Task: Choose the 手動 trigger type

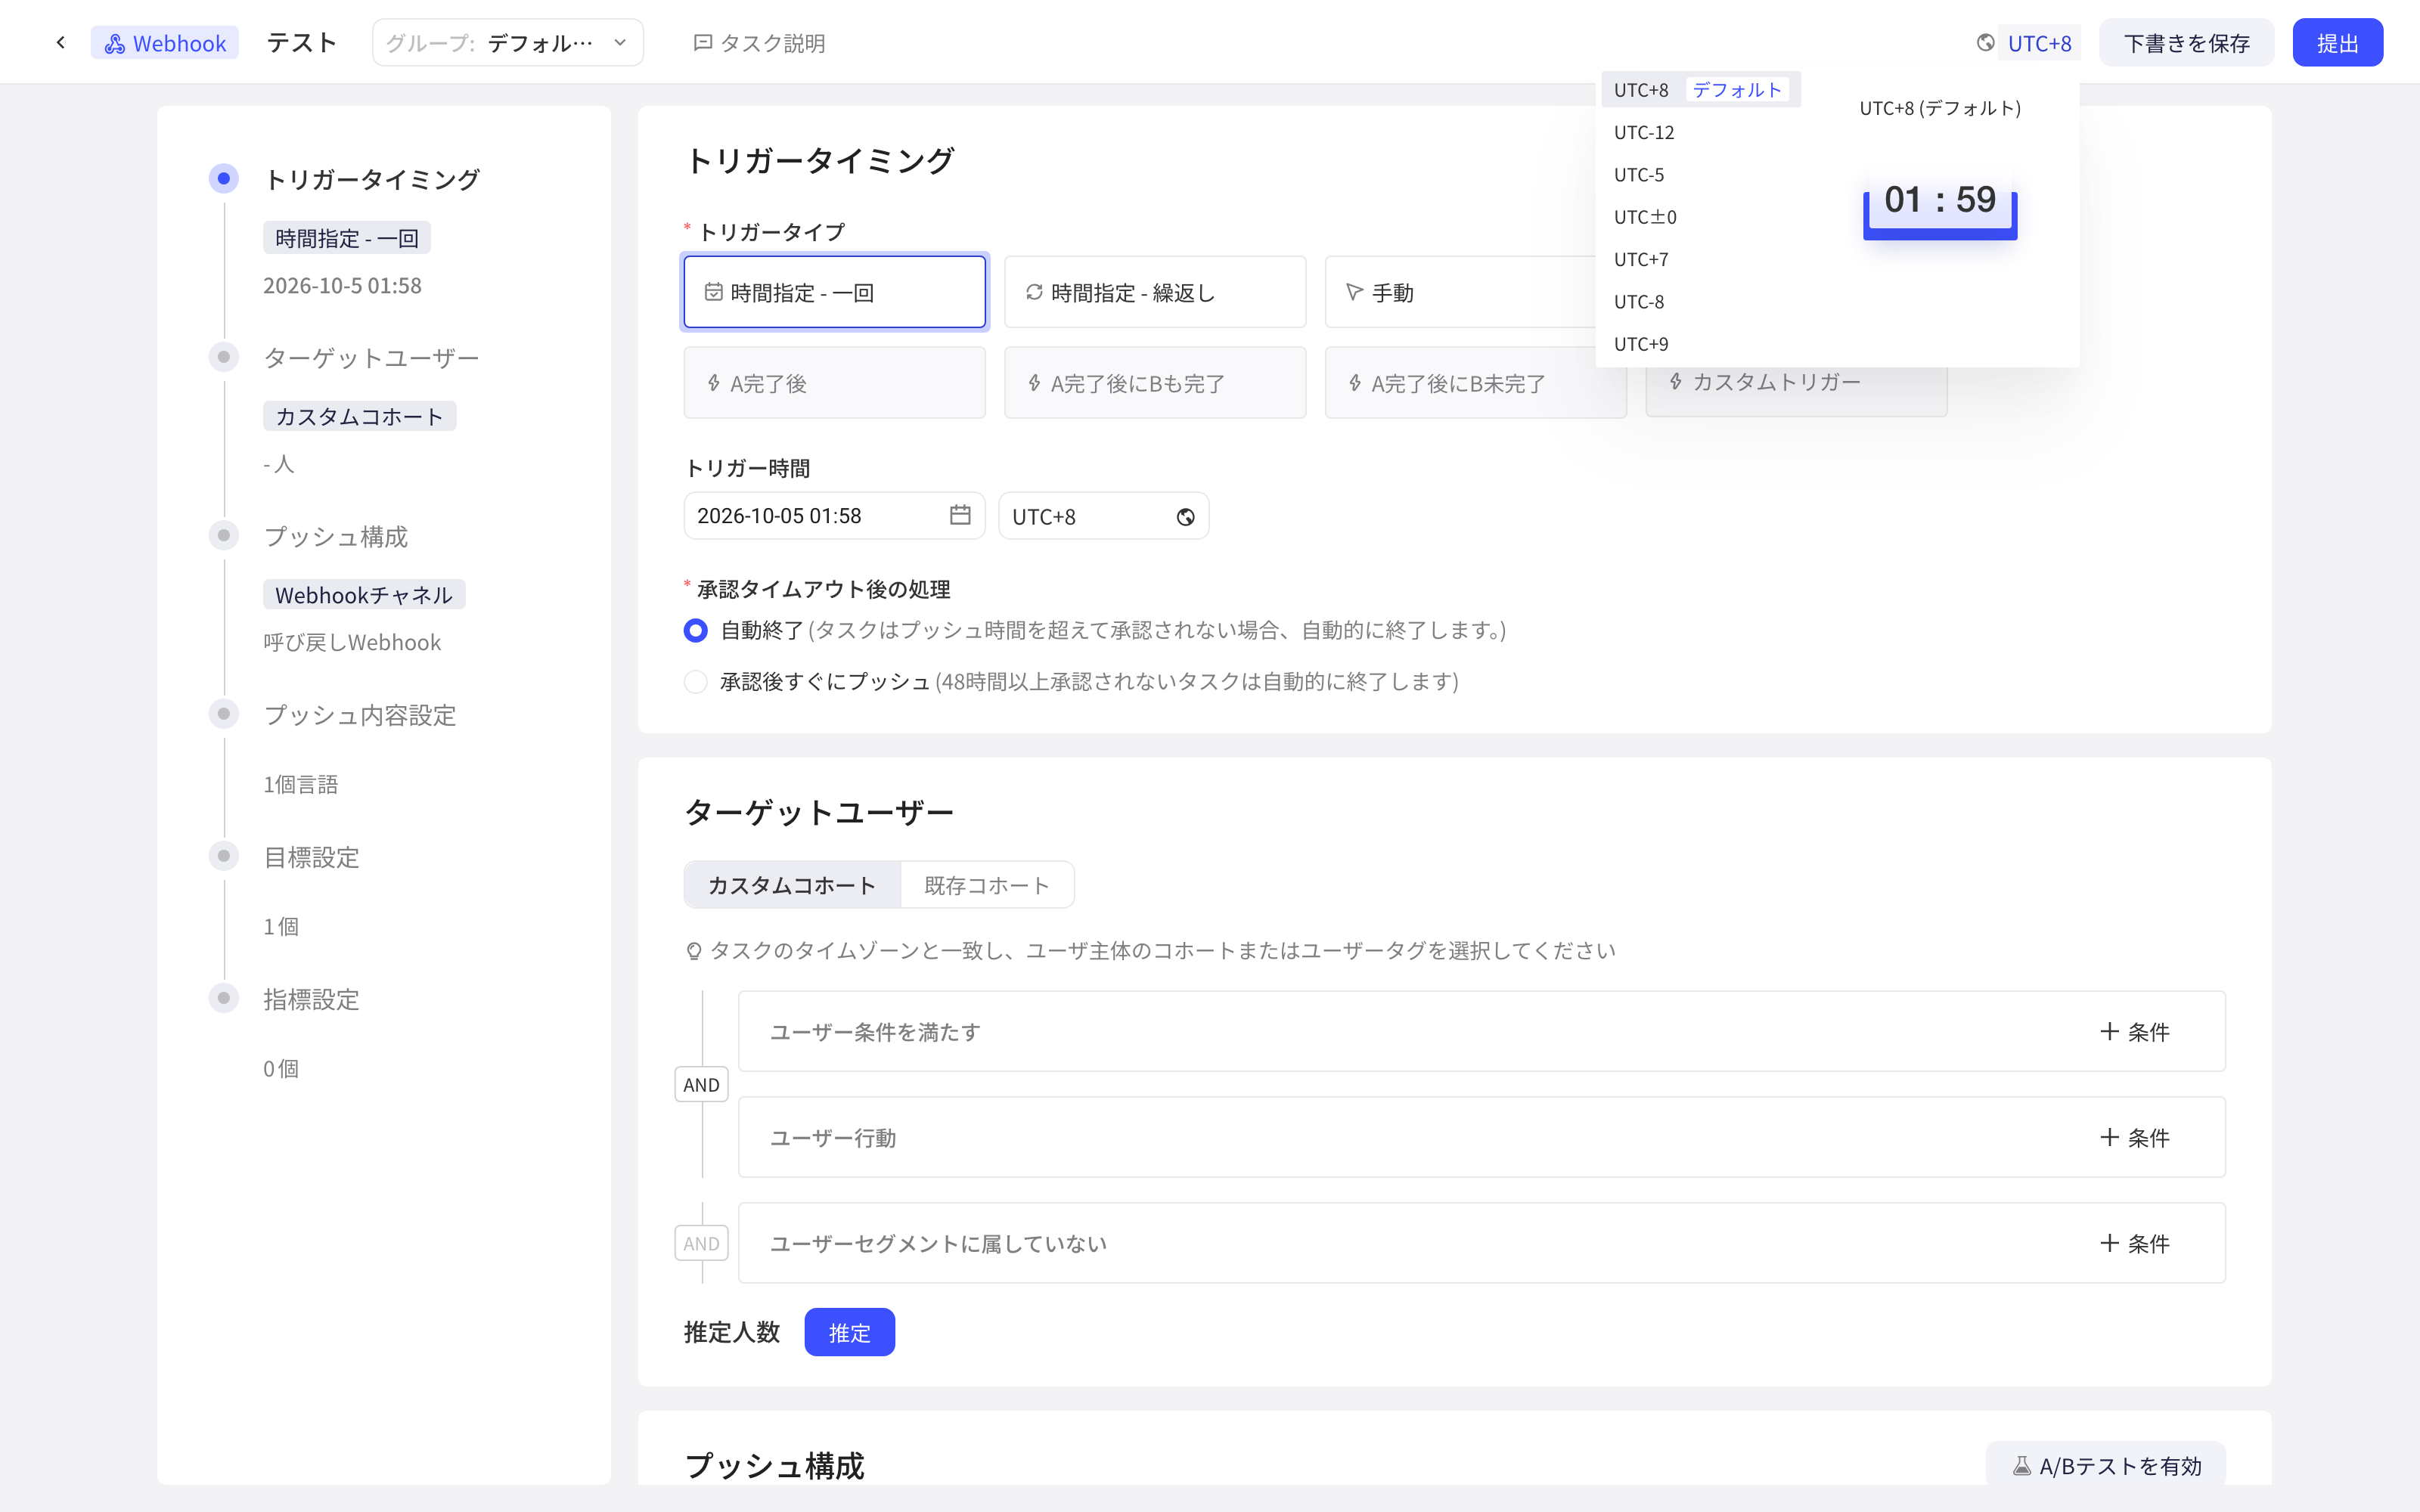Action: (x=1462, y=292)
